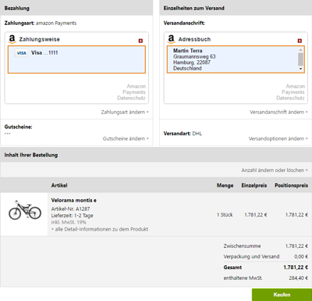Click the Amazon logo in Adressbuch widget
The height and width of the screenshot is (301, 312).
tap(171, 39)
